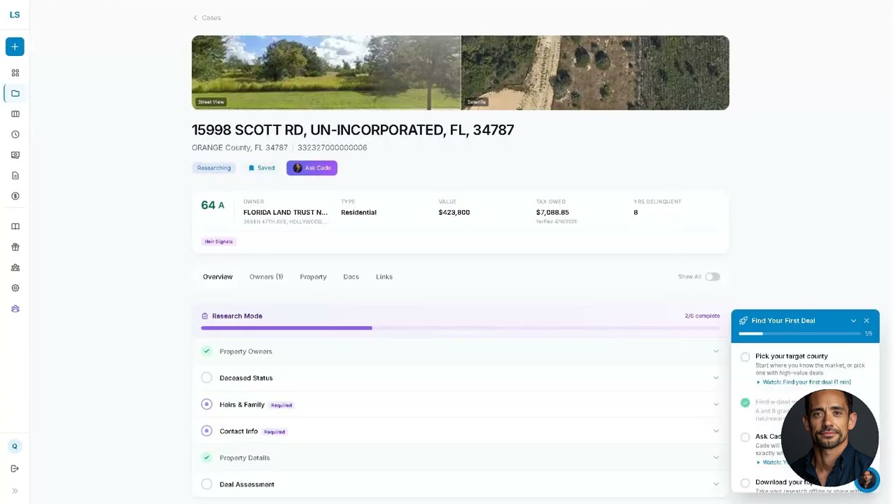
Task: Open the map columns icon in sidebar
Action: (15, 114)
